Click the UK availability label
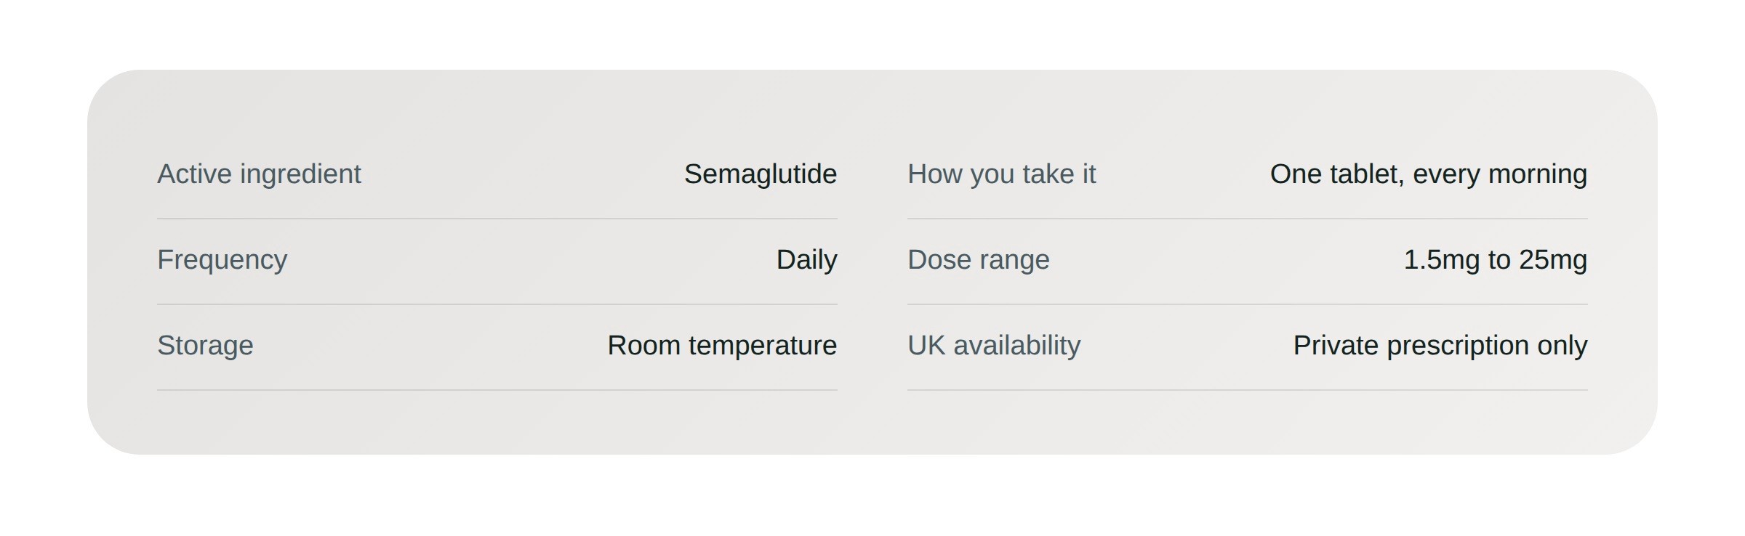The image size is (1745, 536). click(994, 346)
